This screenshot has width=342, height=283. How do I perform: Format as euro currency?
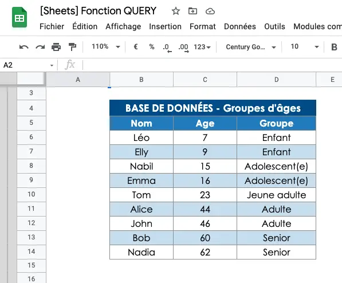click(x=135, y=47)
